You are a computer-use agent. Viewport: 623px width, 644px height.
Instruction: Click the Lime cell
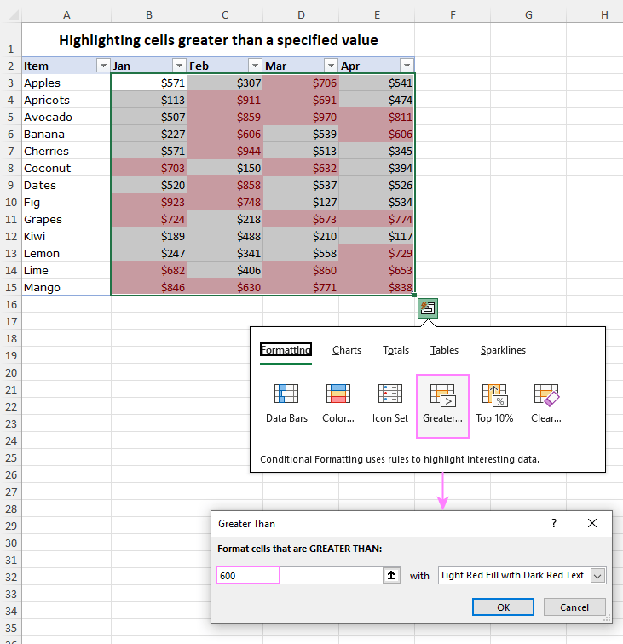(66, 270)
